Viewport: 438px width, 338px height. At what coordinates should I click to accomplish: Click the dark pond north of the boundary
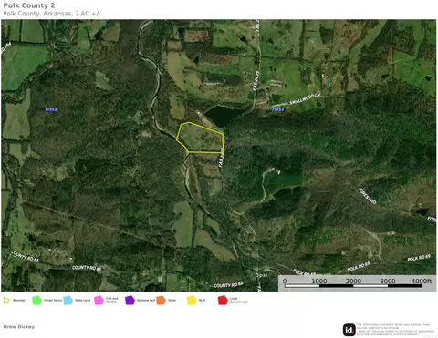tap(224, 116)
